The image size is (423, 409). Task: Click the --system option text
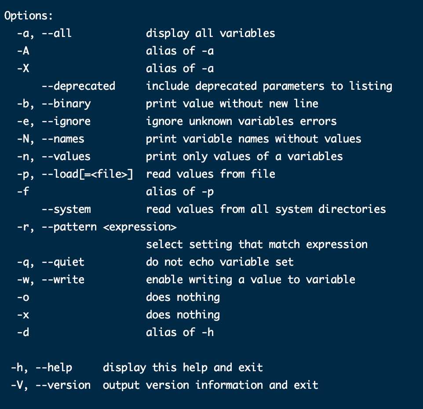point(66,209)
